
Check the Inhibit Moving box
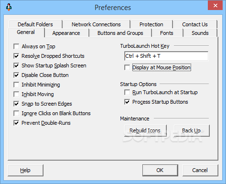(16, 94)
